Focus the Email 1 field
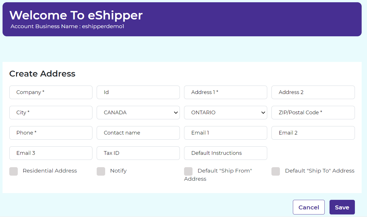Image resolution: width=367 pixels, height=217 pixels. pyautogui.click(x=225, y=133)
